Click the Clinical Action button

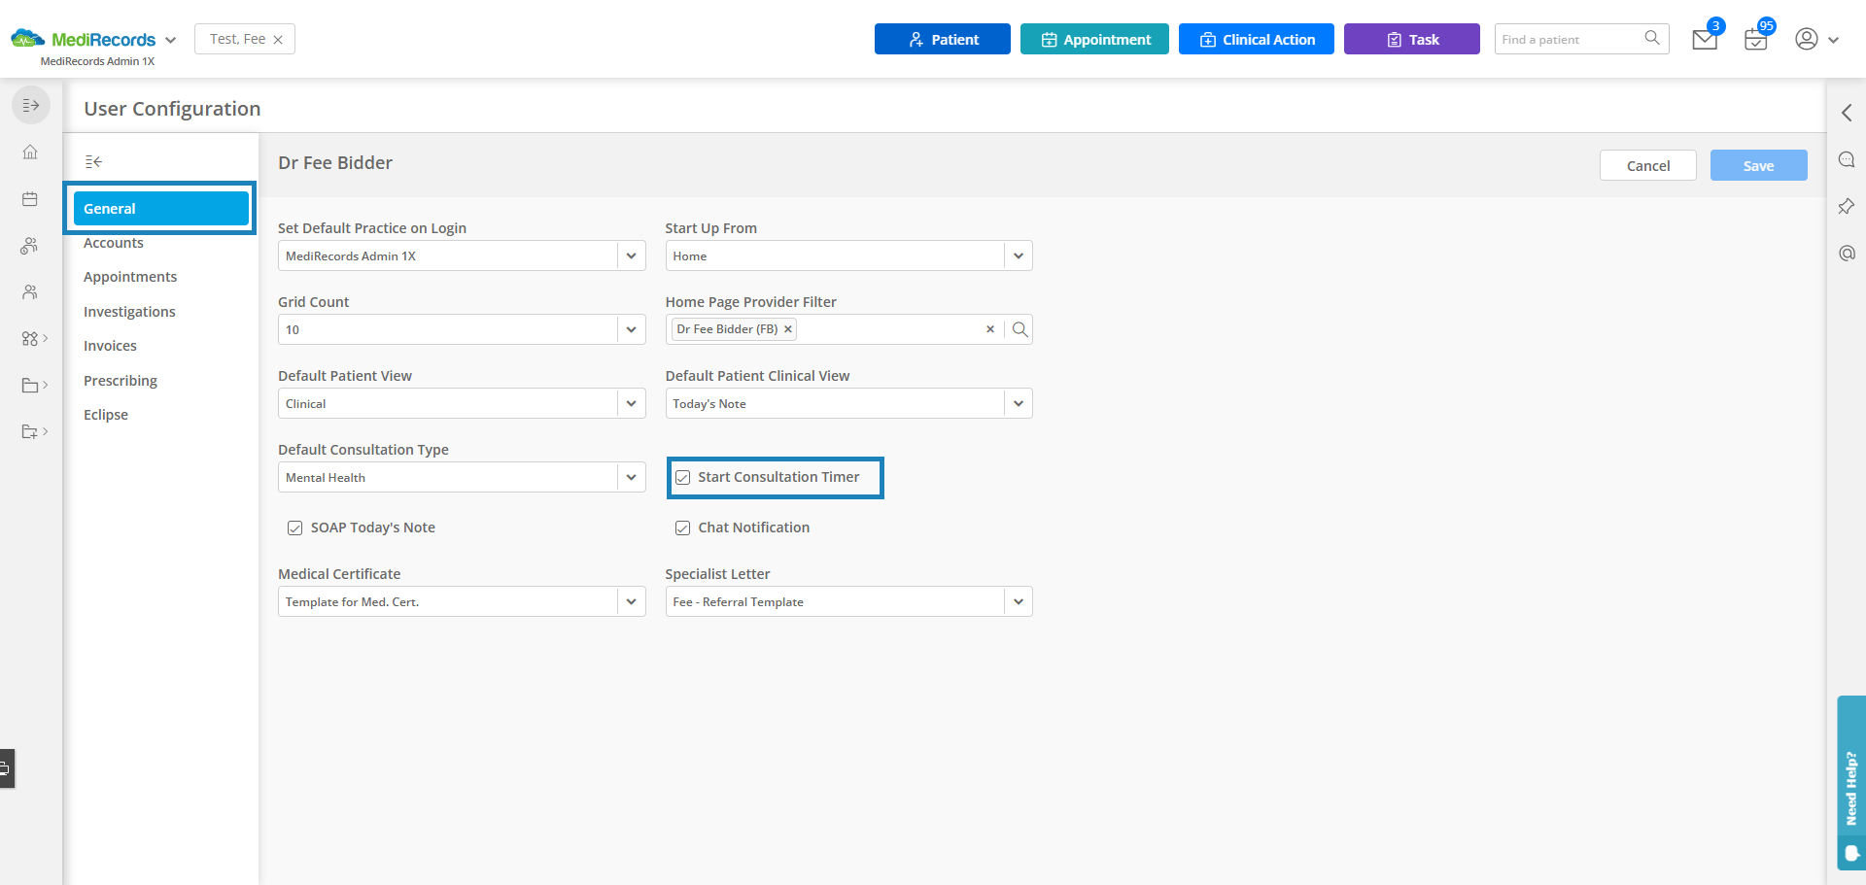[x=1257, y=39]
